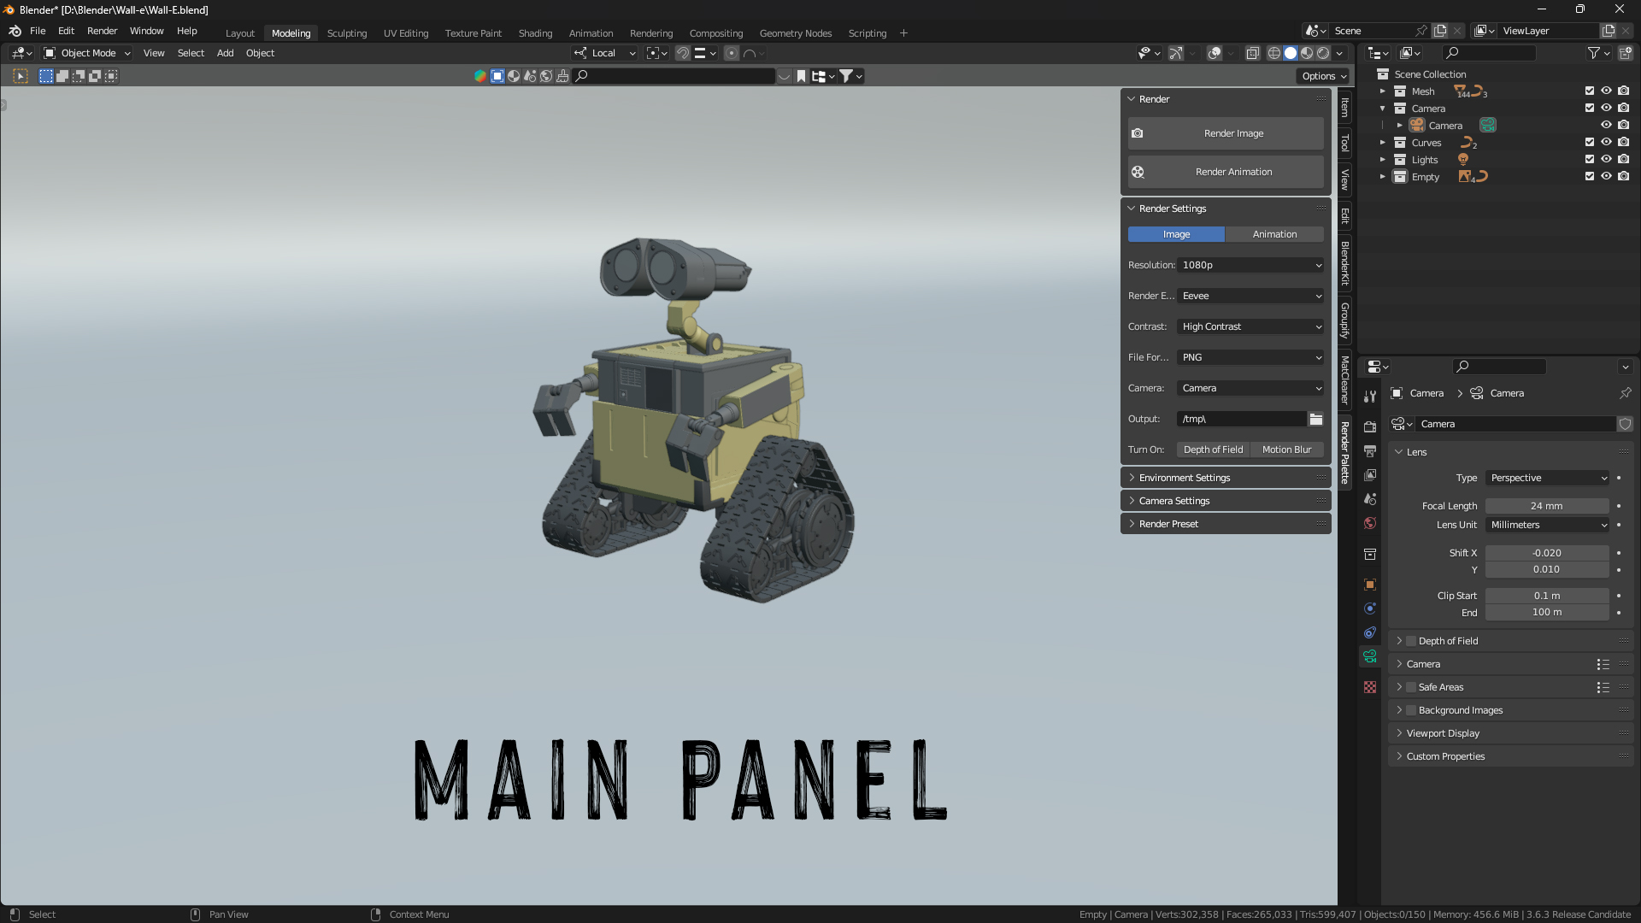The width and height of the screenshot is (1641, 923).
Task: Open the lens Type Perspective dropdown
Action: click(x=1548, y=478)
